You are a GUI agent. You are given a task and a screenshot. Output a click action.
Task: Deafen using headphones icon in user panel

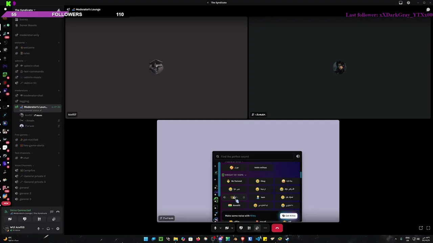[48, 228]
